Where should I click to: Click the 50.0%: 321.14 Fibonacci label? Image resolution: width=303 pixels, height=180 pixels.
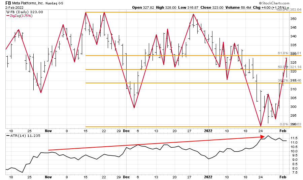[x=290, y=67]
